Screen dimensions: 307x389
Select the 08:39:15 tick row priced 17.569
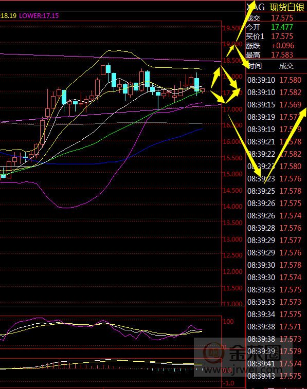click(x=274, y=105)
